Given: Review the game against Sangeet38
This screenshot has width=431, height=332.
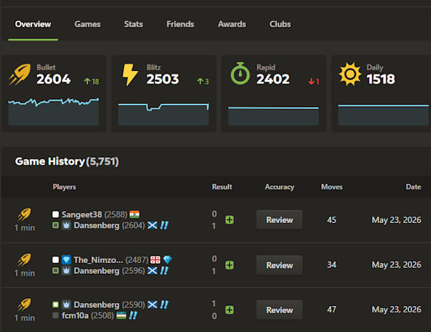Looking at the screenshot, I should 280,220.
